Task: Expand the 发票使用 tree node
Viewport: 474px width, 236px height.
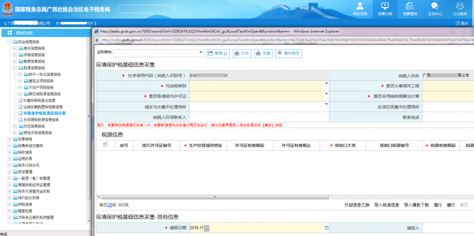Action: pos(9,140)
